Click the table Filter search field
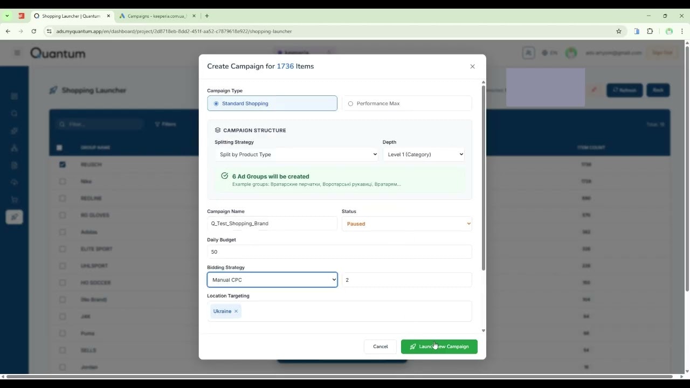The width and height of the screenshot is (690, 388). tap(100, 124)
